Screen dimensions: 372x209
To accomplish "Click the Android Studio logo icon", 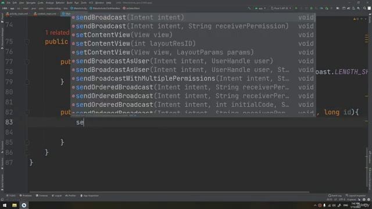I will point(3,3).
